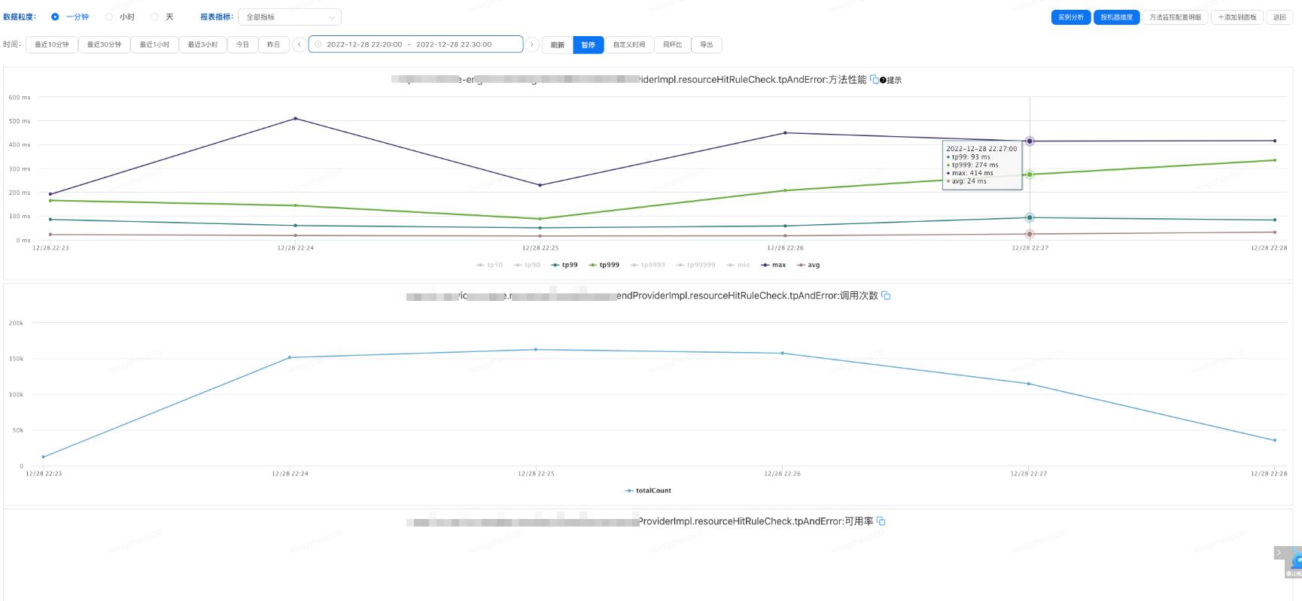This screenshot has width=1302, height=601.
Task: Hide max series in legend
Action: 774,265
